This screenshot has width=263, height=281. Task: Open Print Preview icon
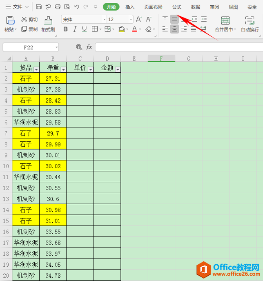(67, 7)
